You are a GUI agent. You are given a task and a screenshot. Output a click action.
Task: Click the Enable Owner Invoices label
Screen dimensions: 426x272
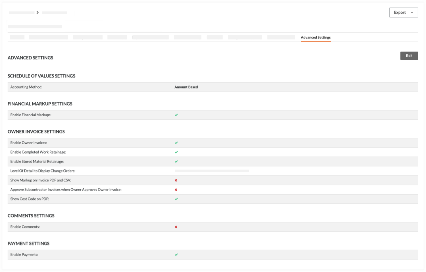coord(29,143)
